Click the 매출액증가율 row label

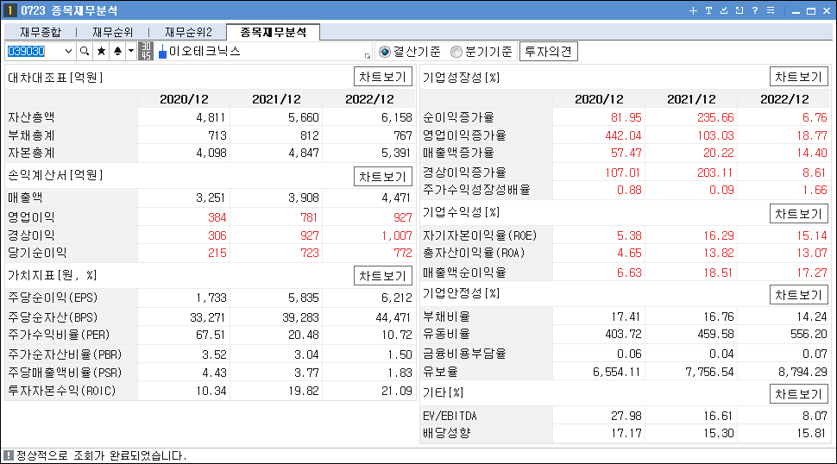tap(458, 153)
